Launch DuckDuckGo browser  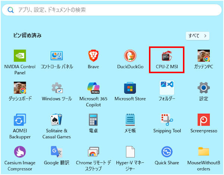click(x=130, y=56)
